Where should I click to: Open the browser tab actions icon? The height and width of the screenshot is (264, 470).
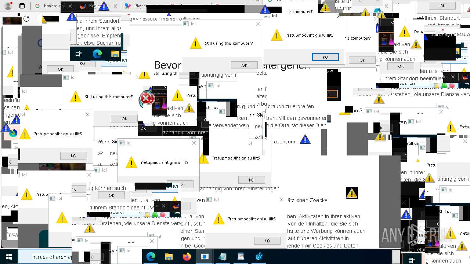(22, 6)
